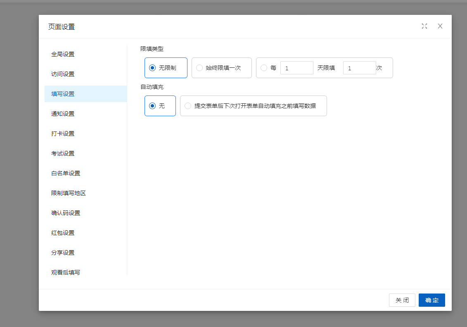Image resolution: width=467 pixels, height=327 pixels.
Task: Open 全局设置 in the sidebar
Action: [63, 54]
